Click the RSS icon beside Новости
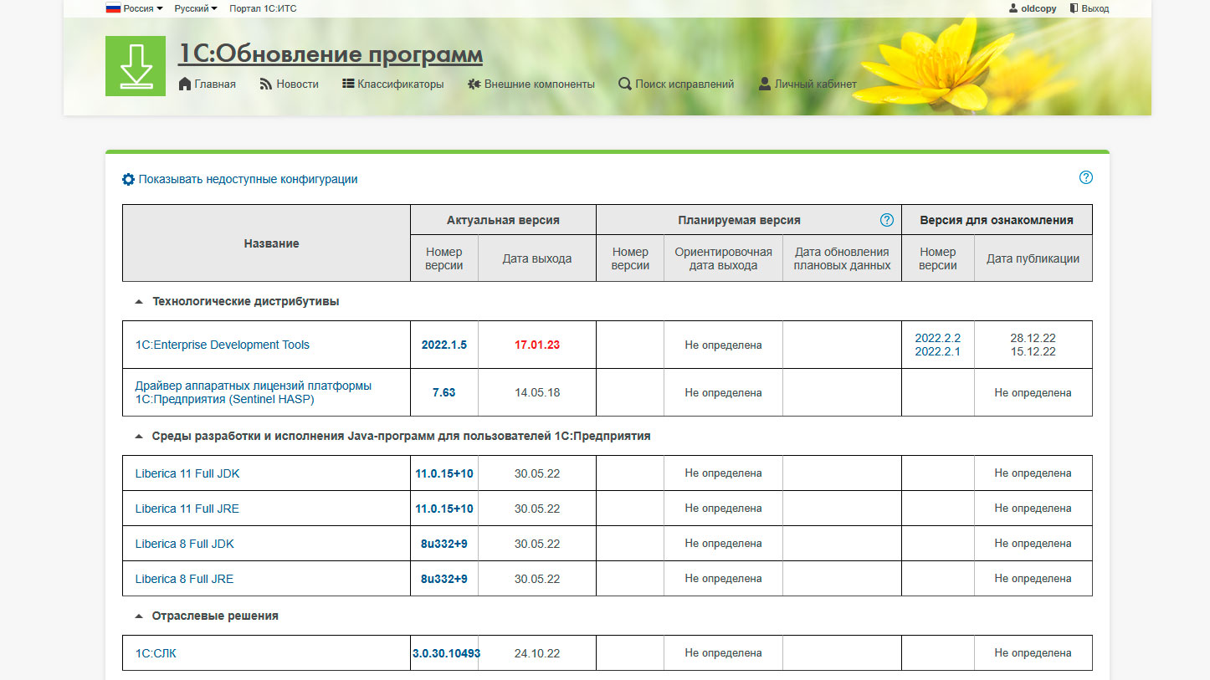The height and width of the screenshot is (680, 1210). click(x=266, y=84)
